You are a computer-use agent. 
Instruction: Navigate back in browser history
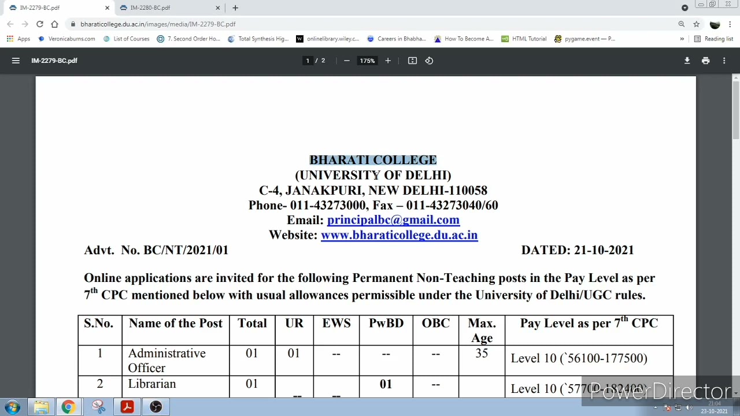tap(10, 24)
